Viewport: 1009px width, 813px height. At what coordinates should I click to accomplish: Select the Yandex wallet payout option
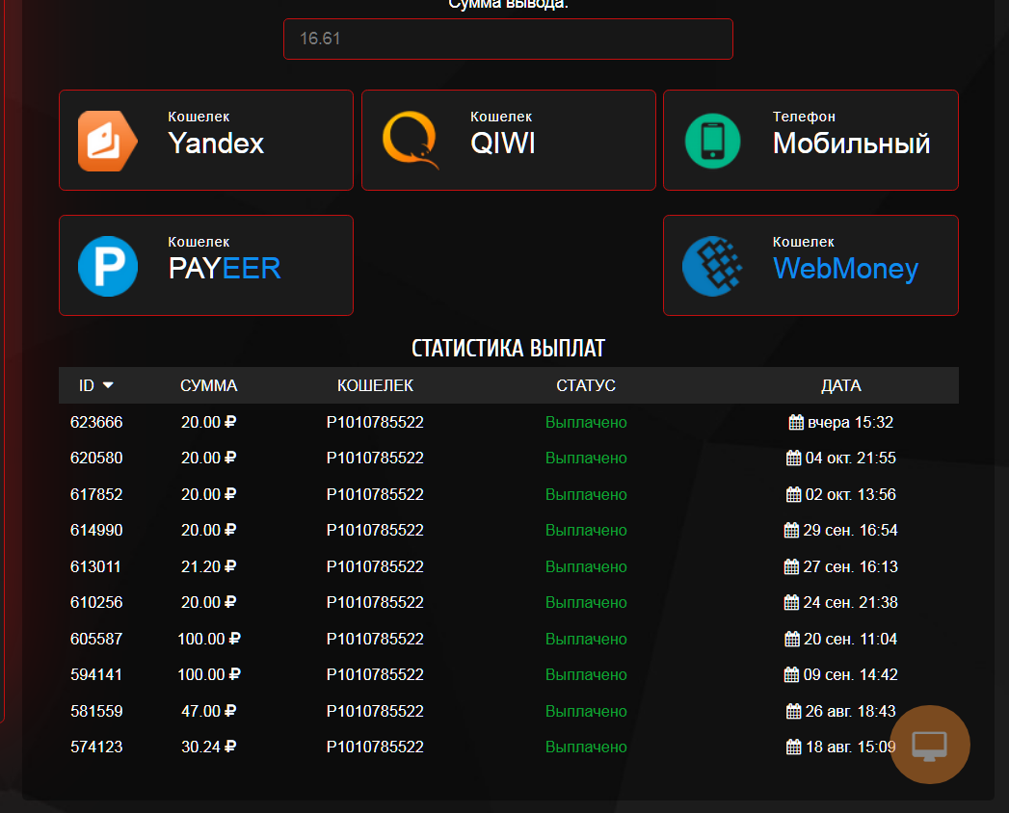[206, 141]
